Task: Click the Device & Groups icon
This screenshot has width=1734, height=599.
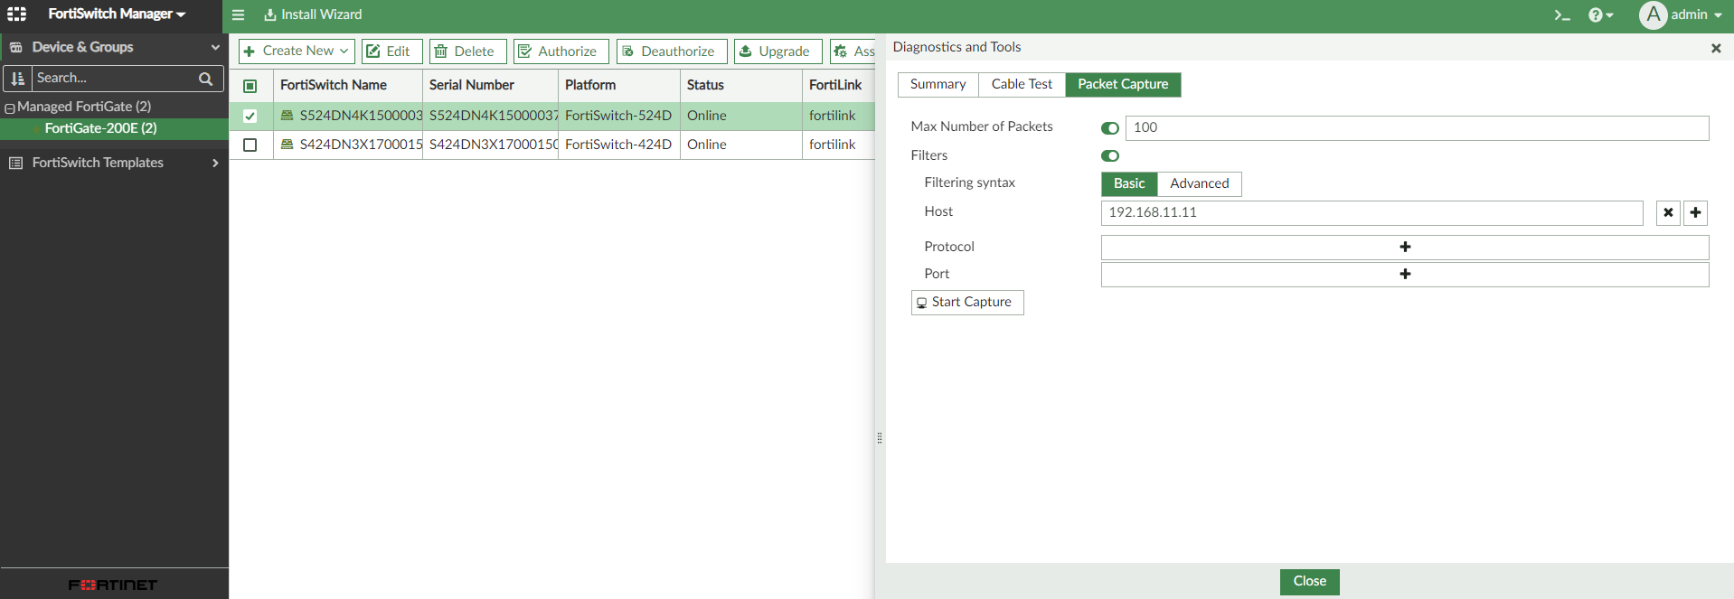Action: click(x=15, y=47)
